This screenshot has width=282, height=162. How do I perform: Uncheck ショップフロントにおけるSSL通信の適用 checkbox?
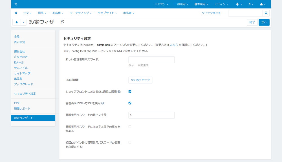click(x=130, y=92)
